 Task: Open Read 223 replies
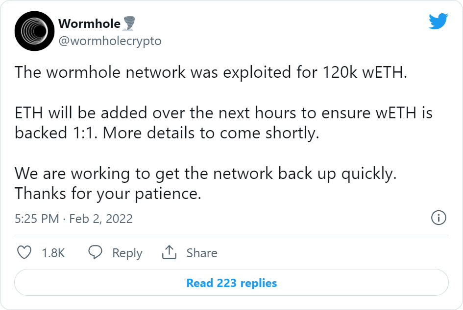point(231,283)
